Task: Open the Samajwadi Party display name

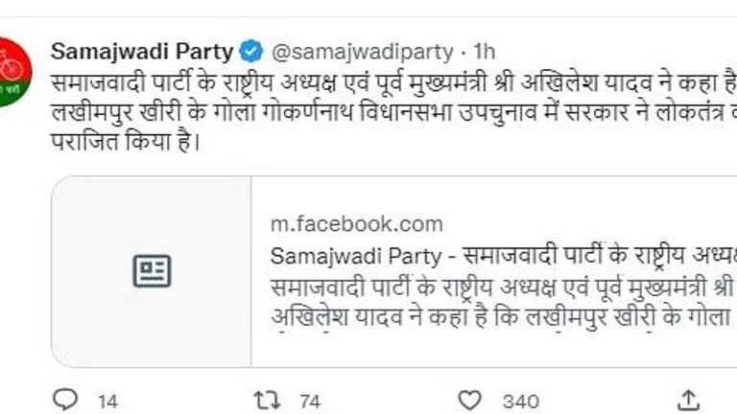Action: pos(141,50)
